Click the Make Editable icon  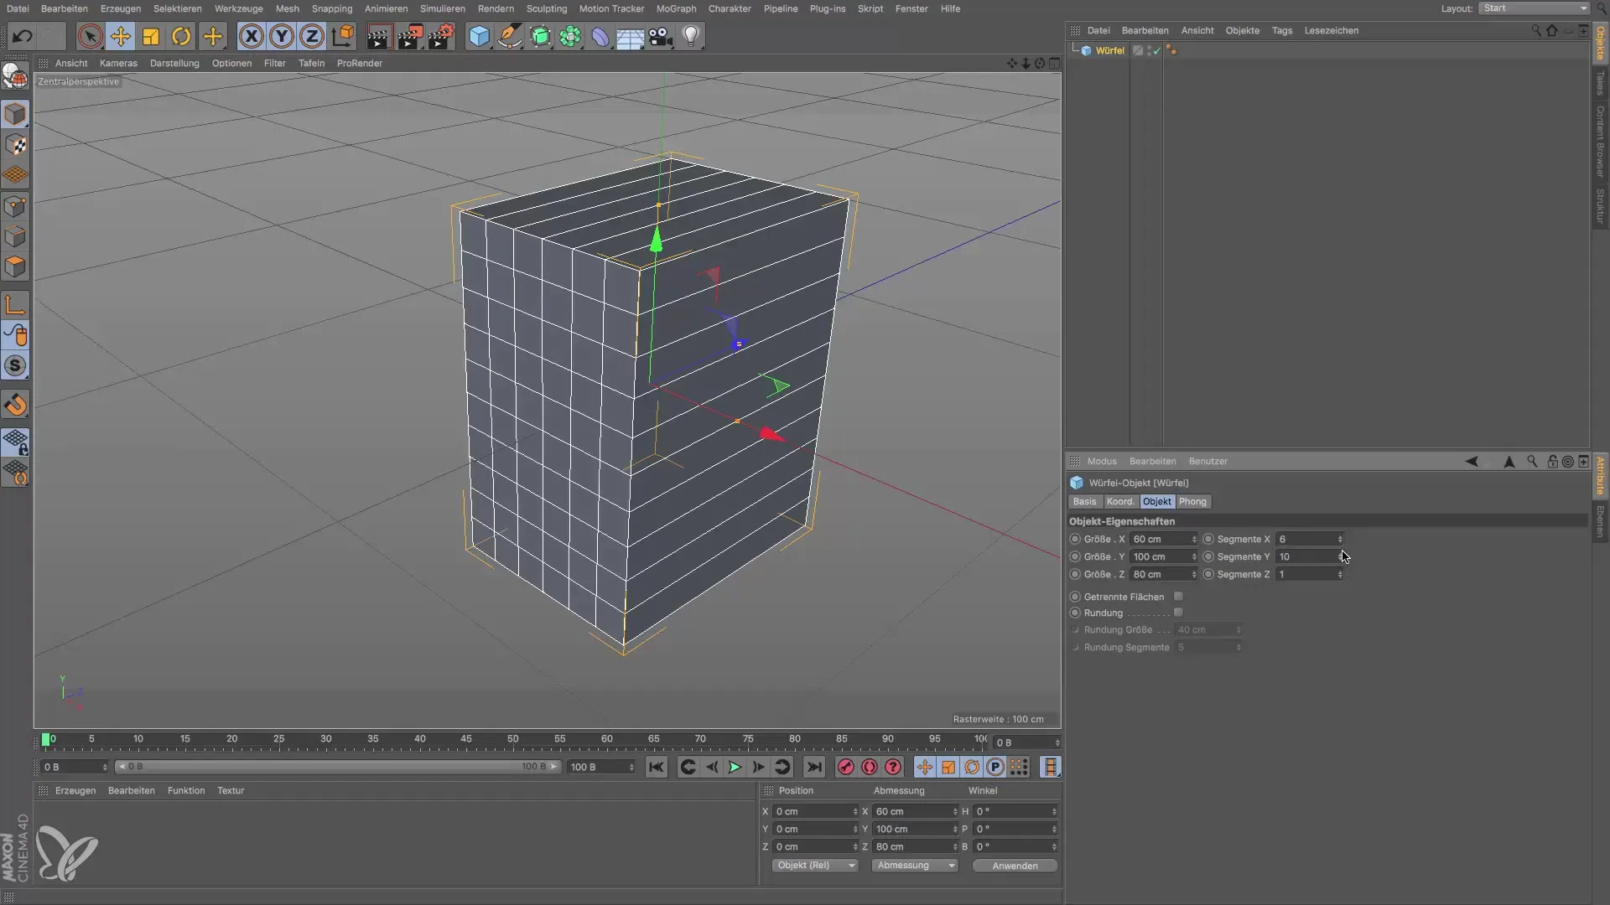(x=15, y=76)
